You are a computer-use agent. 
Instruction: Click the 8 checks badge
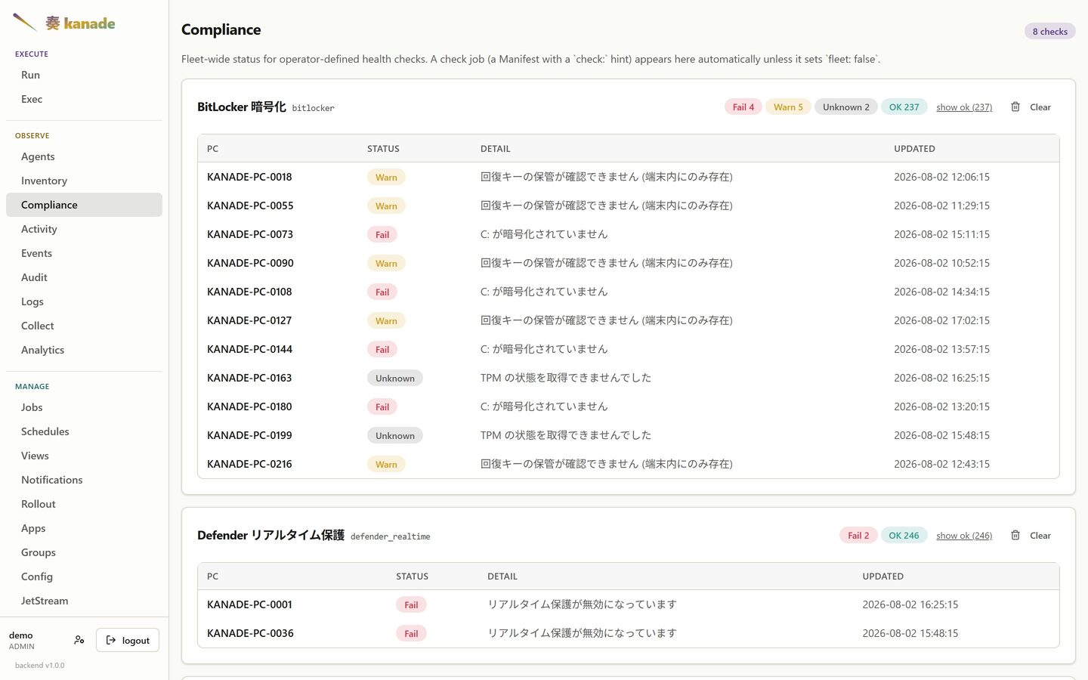pyautogui.click(x=1050, y=32)
